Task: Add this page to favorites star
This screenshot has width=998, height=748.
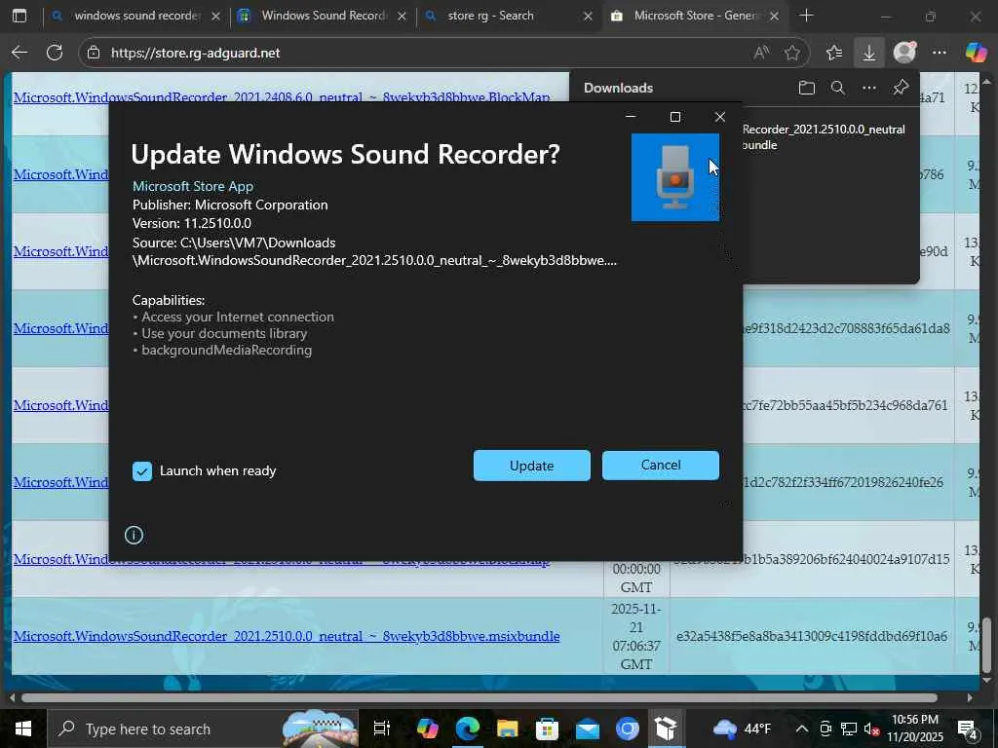Action: pos(792,53)
